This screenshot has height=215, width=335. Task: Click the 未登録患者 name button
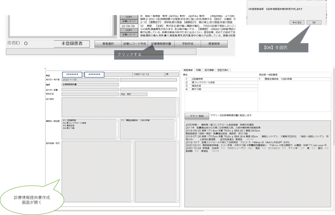72,44
